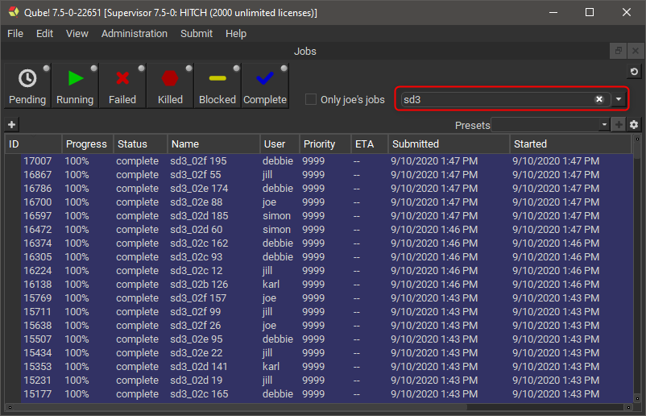Click the refresh icon in Jobs panel
646x416 pixels.
click(x=634, y=73)
